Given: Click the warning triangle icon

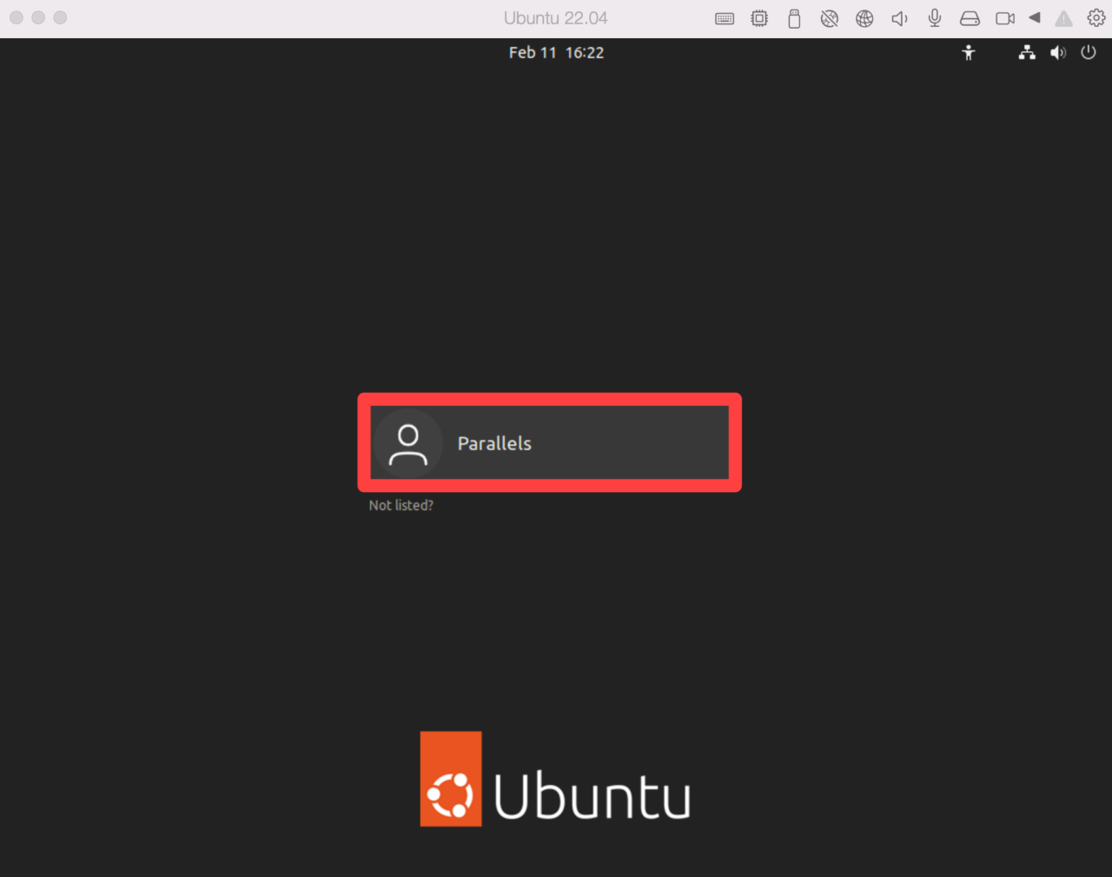Looking at the screenshot, I should pos(1063,17).
